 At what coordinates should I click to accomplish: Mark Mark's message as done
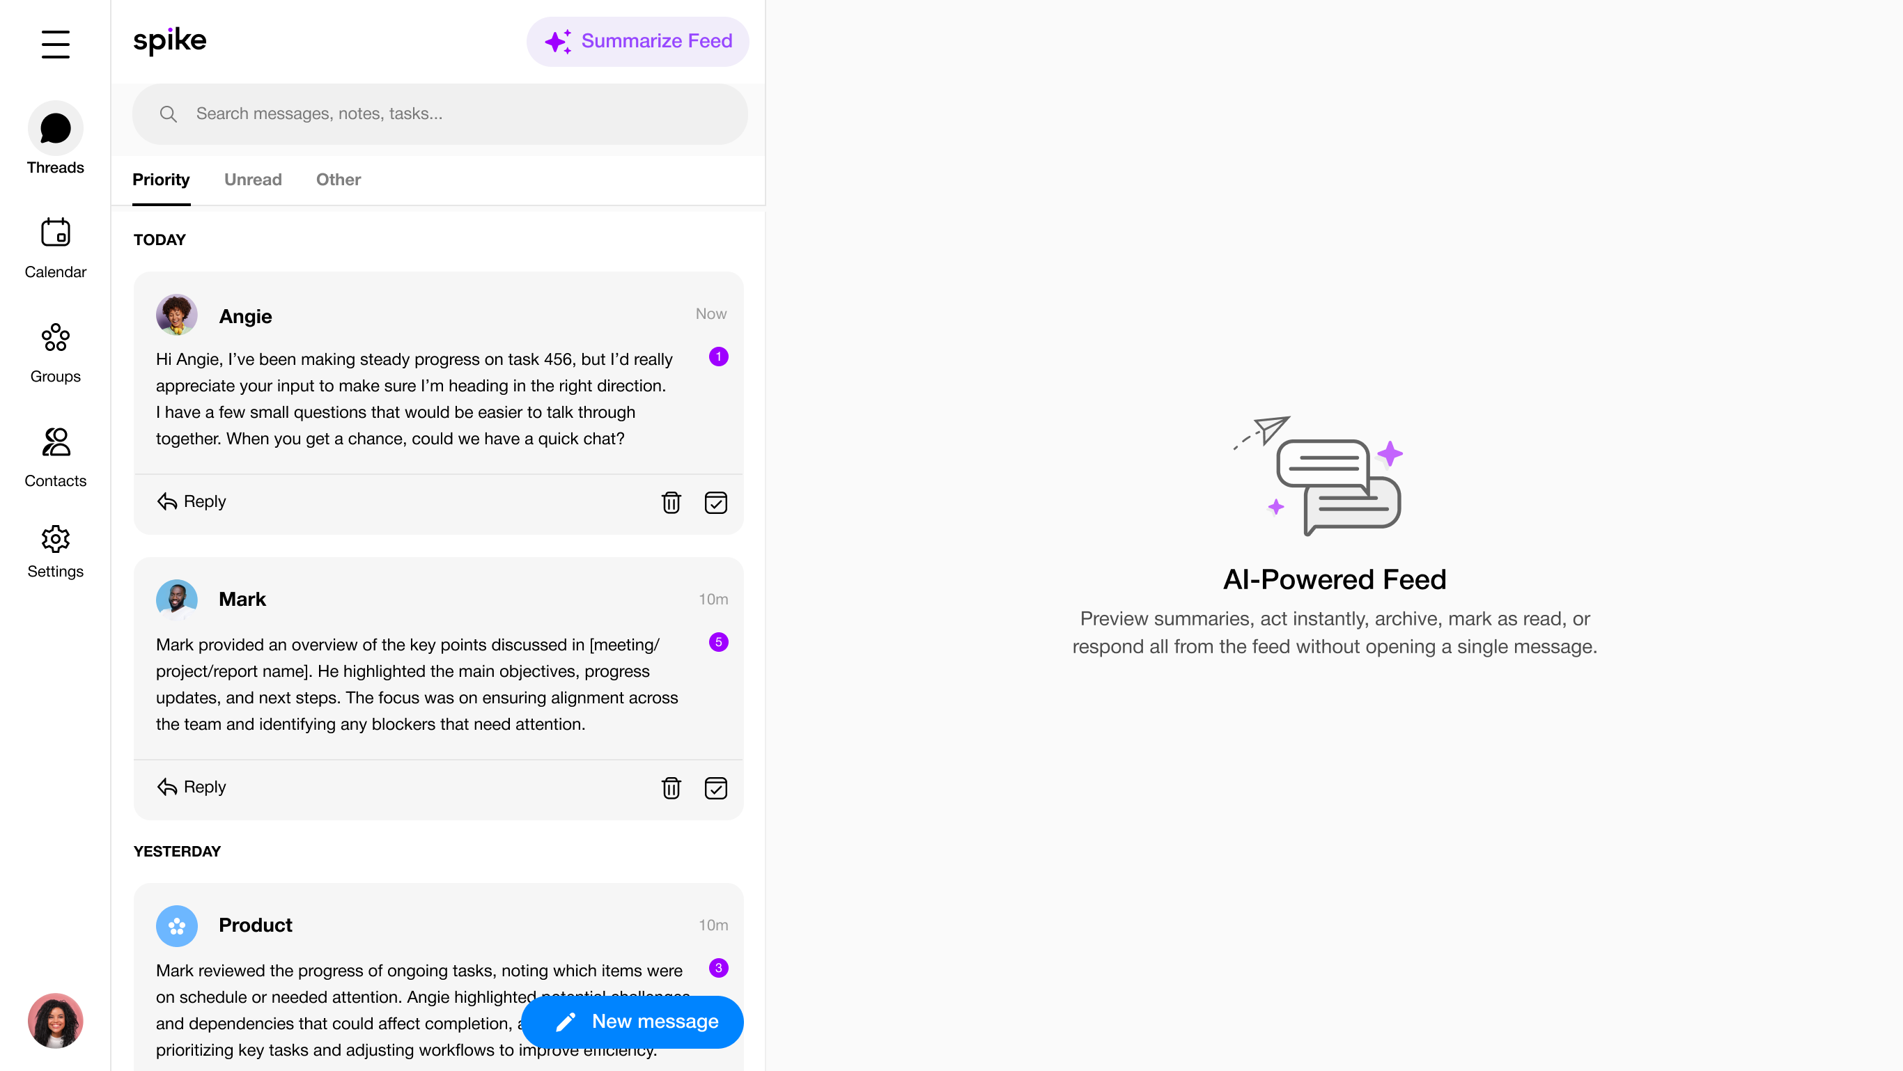tap(715, 788)
